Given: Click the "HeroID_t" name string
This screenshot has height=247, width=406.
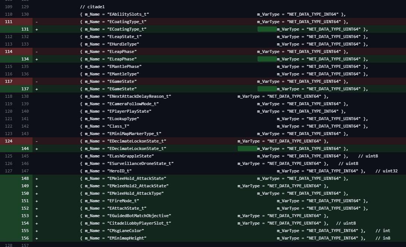Looking at the screenshot, I should point(119,171).
